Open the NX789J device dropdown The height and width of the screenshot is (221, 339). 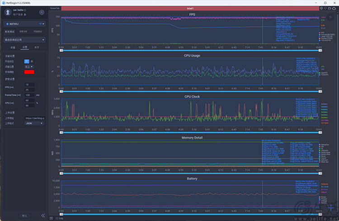coord(25,24)
